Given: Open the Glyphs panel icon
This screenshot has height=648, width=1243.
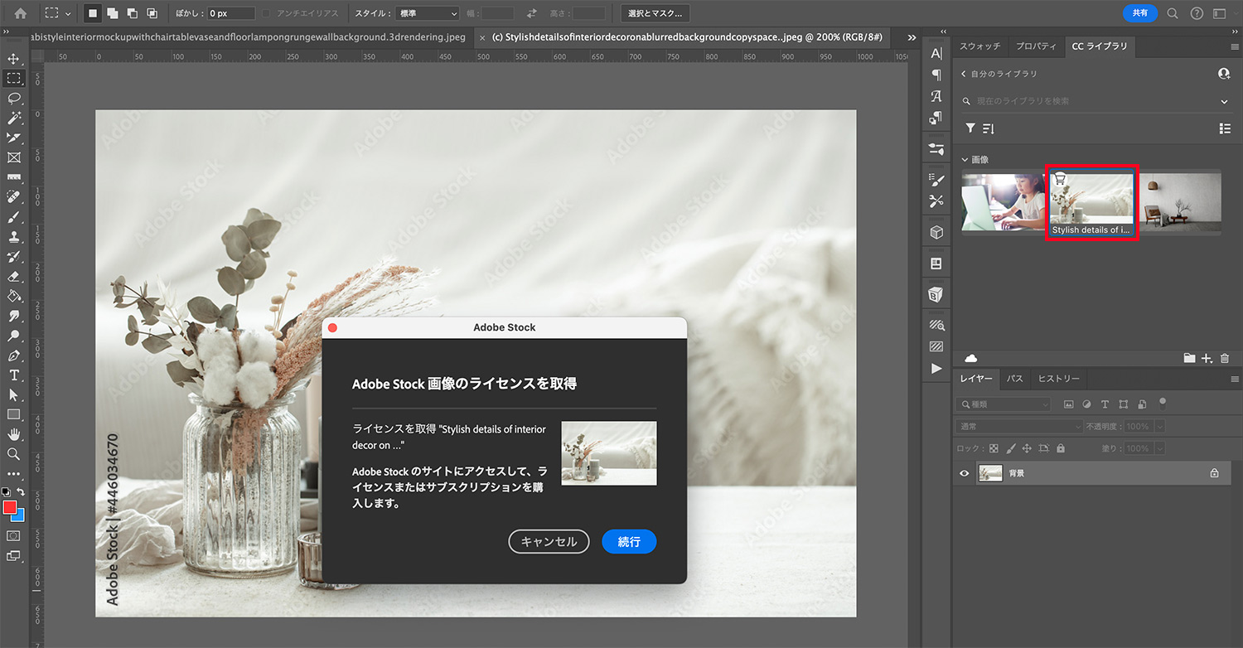Looking at the screenshot, I should click(936, 96).
